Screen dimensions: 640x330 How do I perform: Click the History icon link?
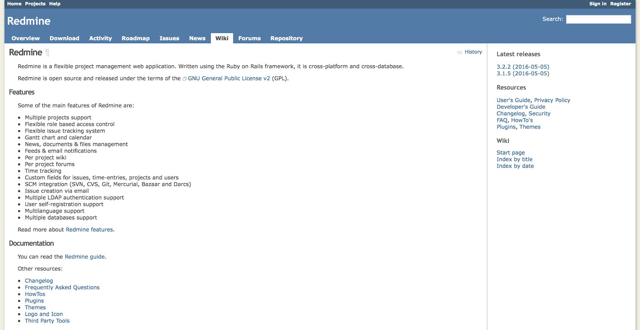pyautogui.click(x=460, y=52)
